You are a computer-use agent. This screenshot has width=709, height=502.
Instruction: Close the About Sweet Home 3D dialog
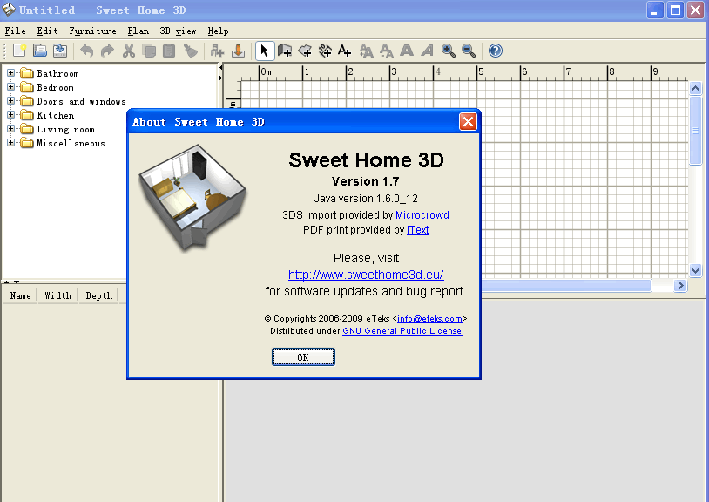coord(468,122)
